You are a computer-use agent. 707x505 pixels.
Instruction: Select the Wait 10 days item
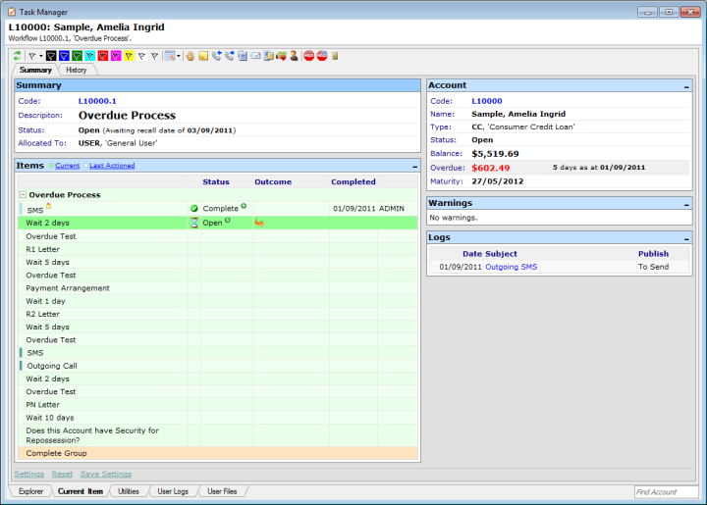(x=50, y=418)
